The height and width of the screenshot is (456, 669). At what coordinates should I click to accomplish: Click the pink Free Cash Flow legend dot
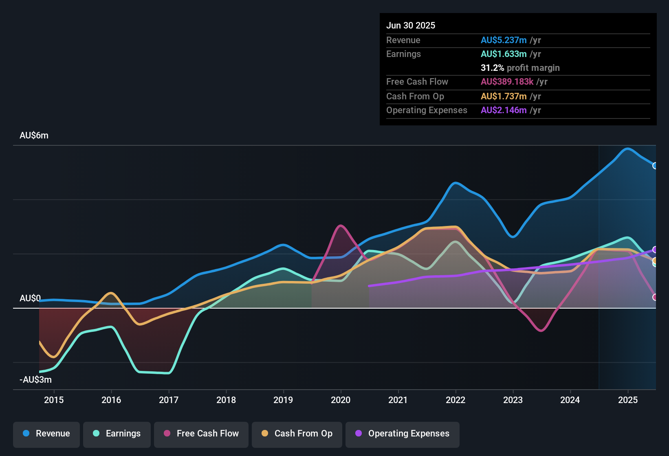(x=167, y=434)
